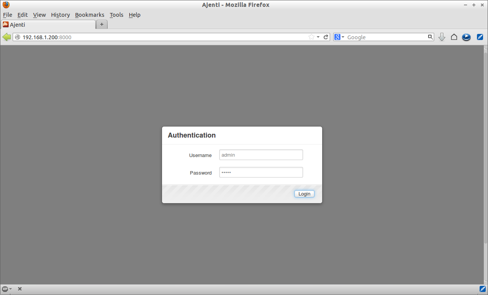Open the History menu
488x295 pixels.
(60, 15)
